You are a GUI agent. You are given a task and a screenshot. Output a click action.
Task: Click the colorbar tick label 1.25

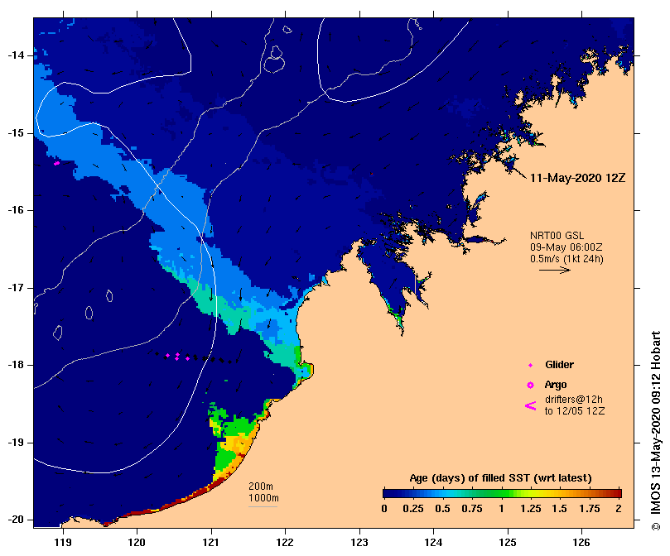click(530, 509)
